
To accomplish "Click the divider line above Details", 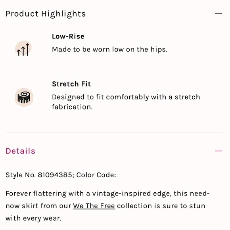I will (114, 133).
